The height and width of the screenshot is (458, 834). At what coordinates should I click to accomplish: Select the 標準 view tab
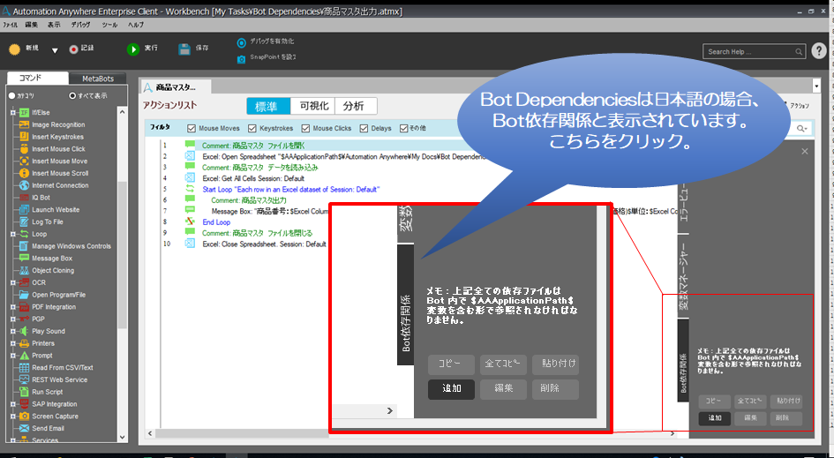tap(268, 106)
